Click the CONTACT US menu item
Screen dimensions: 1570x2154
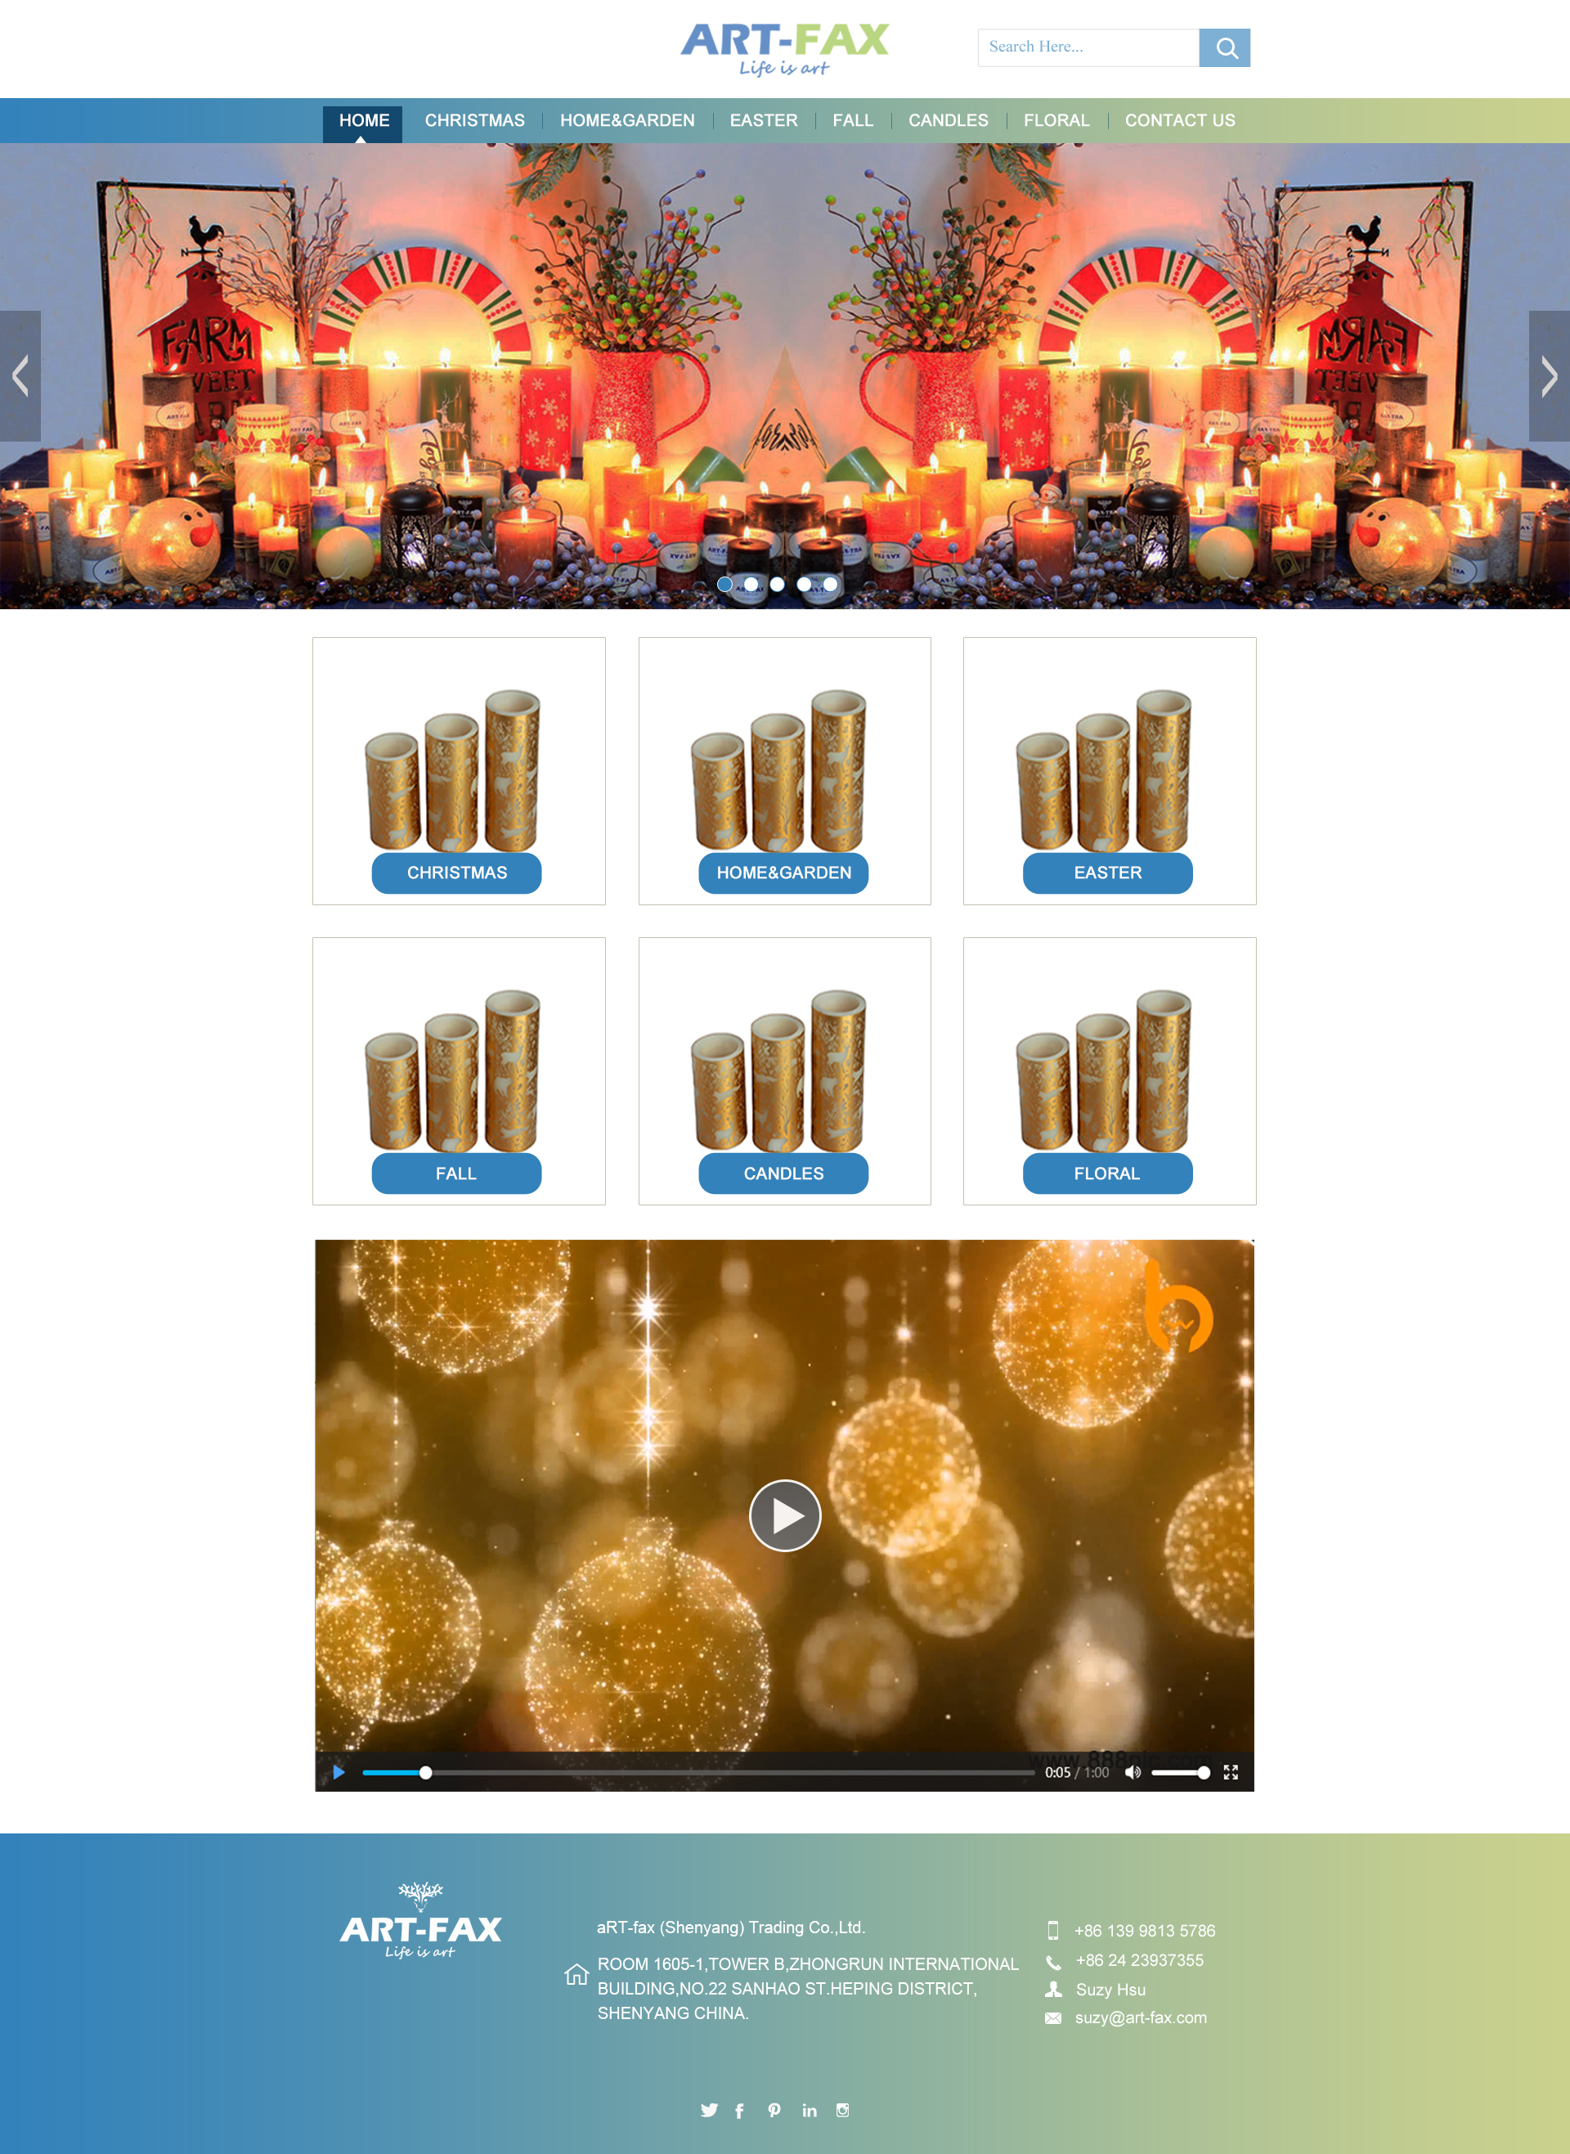[1179, 120]
